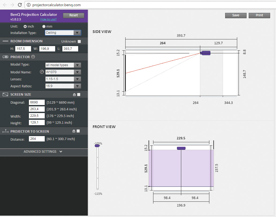
Task: Click the Distance input field
Action: 37,139
